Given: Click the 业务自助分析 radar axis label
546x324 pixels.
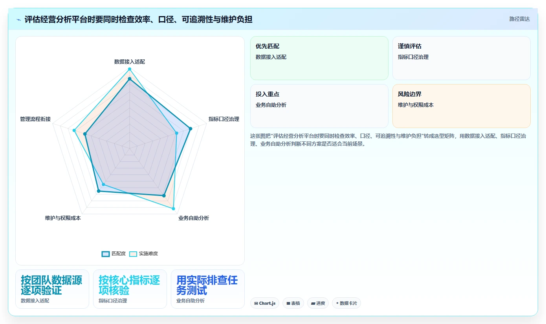Looking at the screenshot, I should (x=193, y=218).
